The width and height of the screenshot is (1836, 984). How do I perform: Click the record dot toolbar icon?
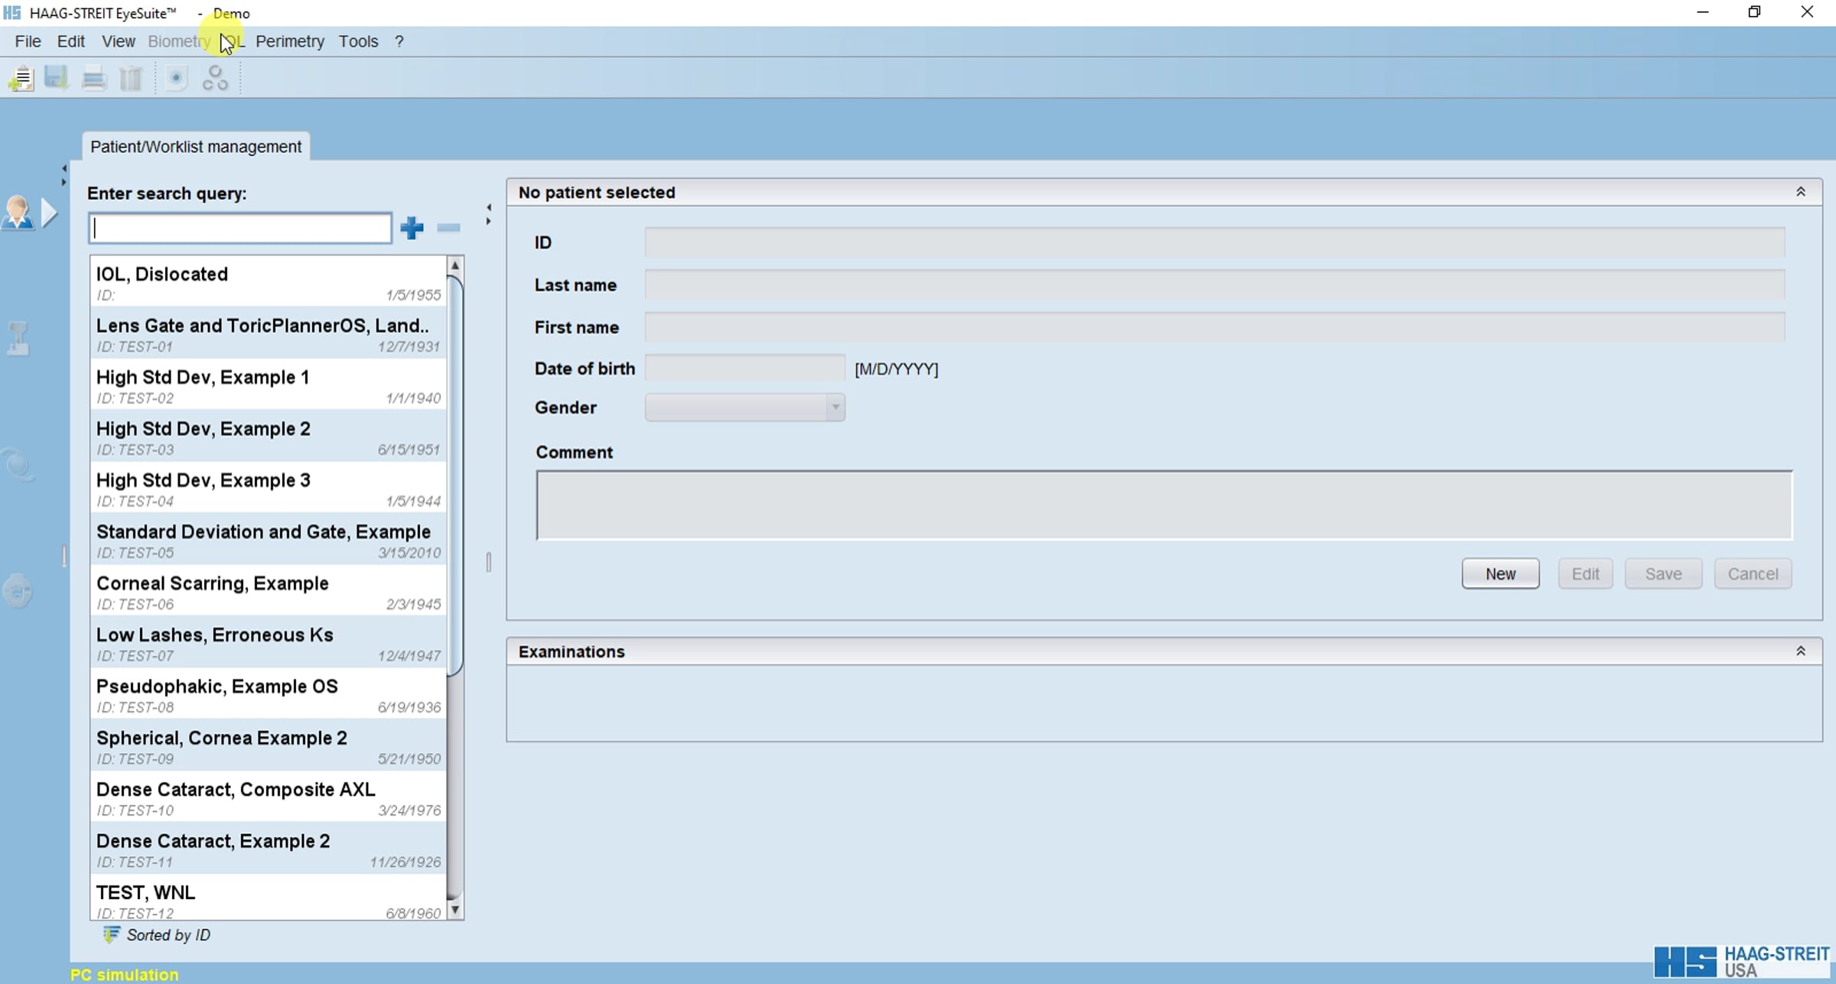176,78
